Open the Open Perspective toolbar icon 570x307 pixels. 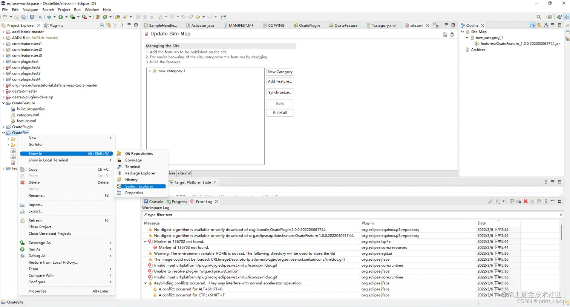[x=550, y=17]
